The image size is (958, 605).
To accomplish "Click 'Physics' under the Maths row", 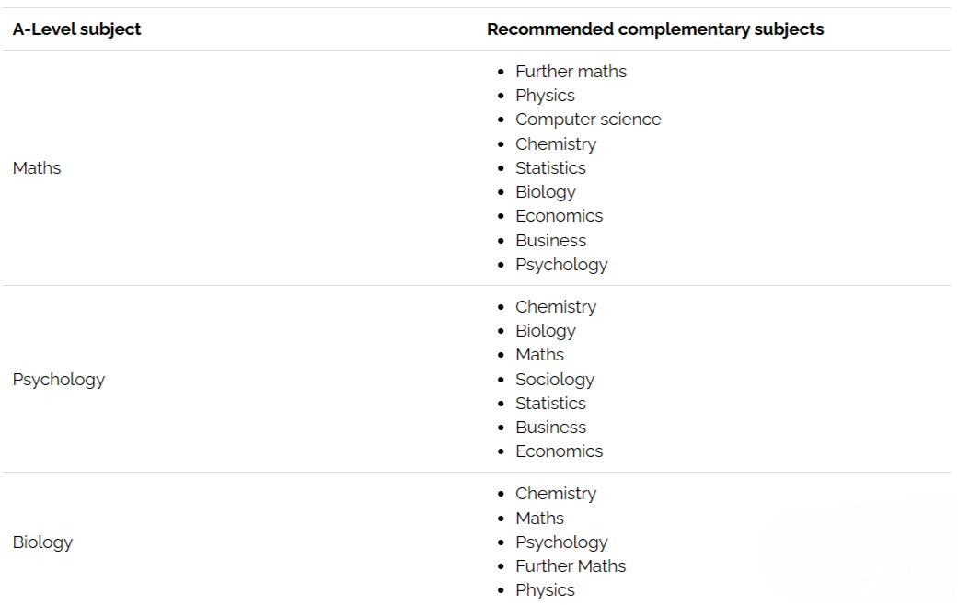I will [x=545, y=96].
